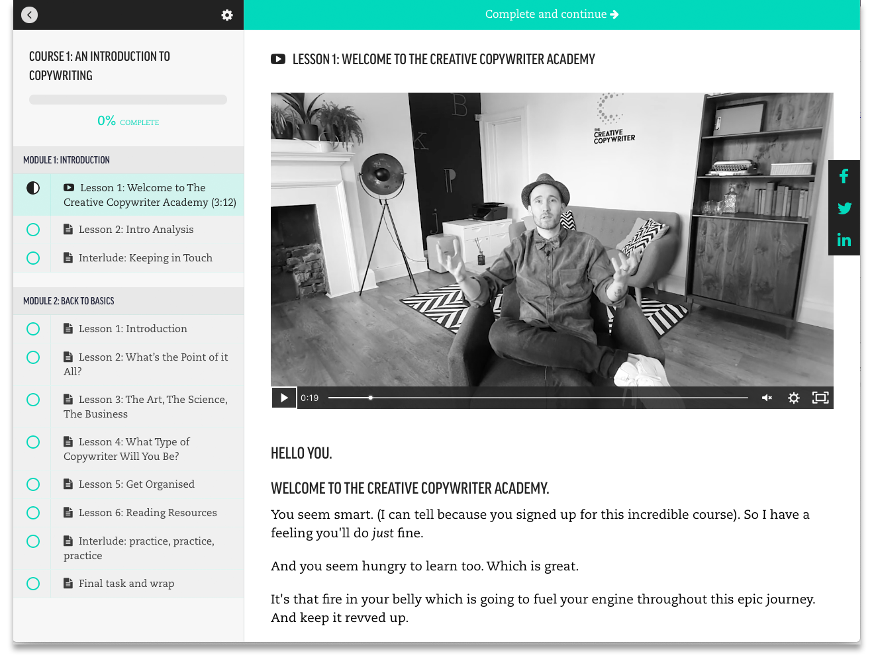This screenshot has width=874, height=669.
Task: Open the settings gear in sidebar header
Action: click(227, 15)
